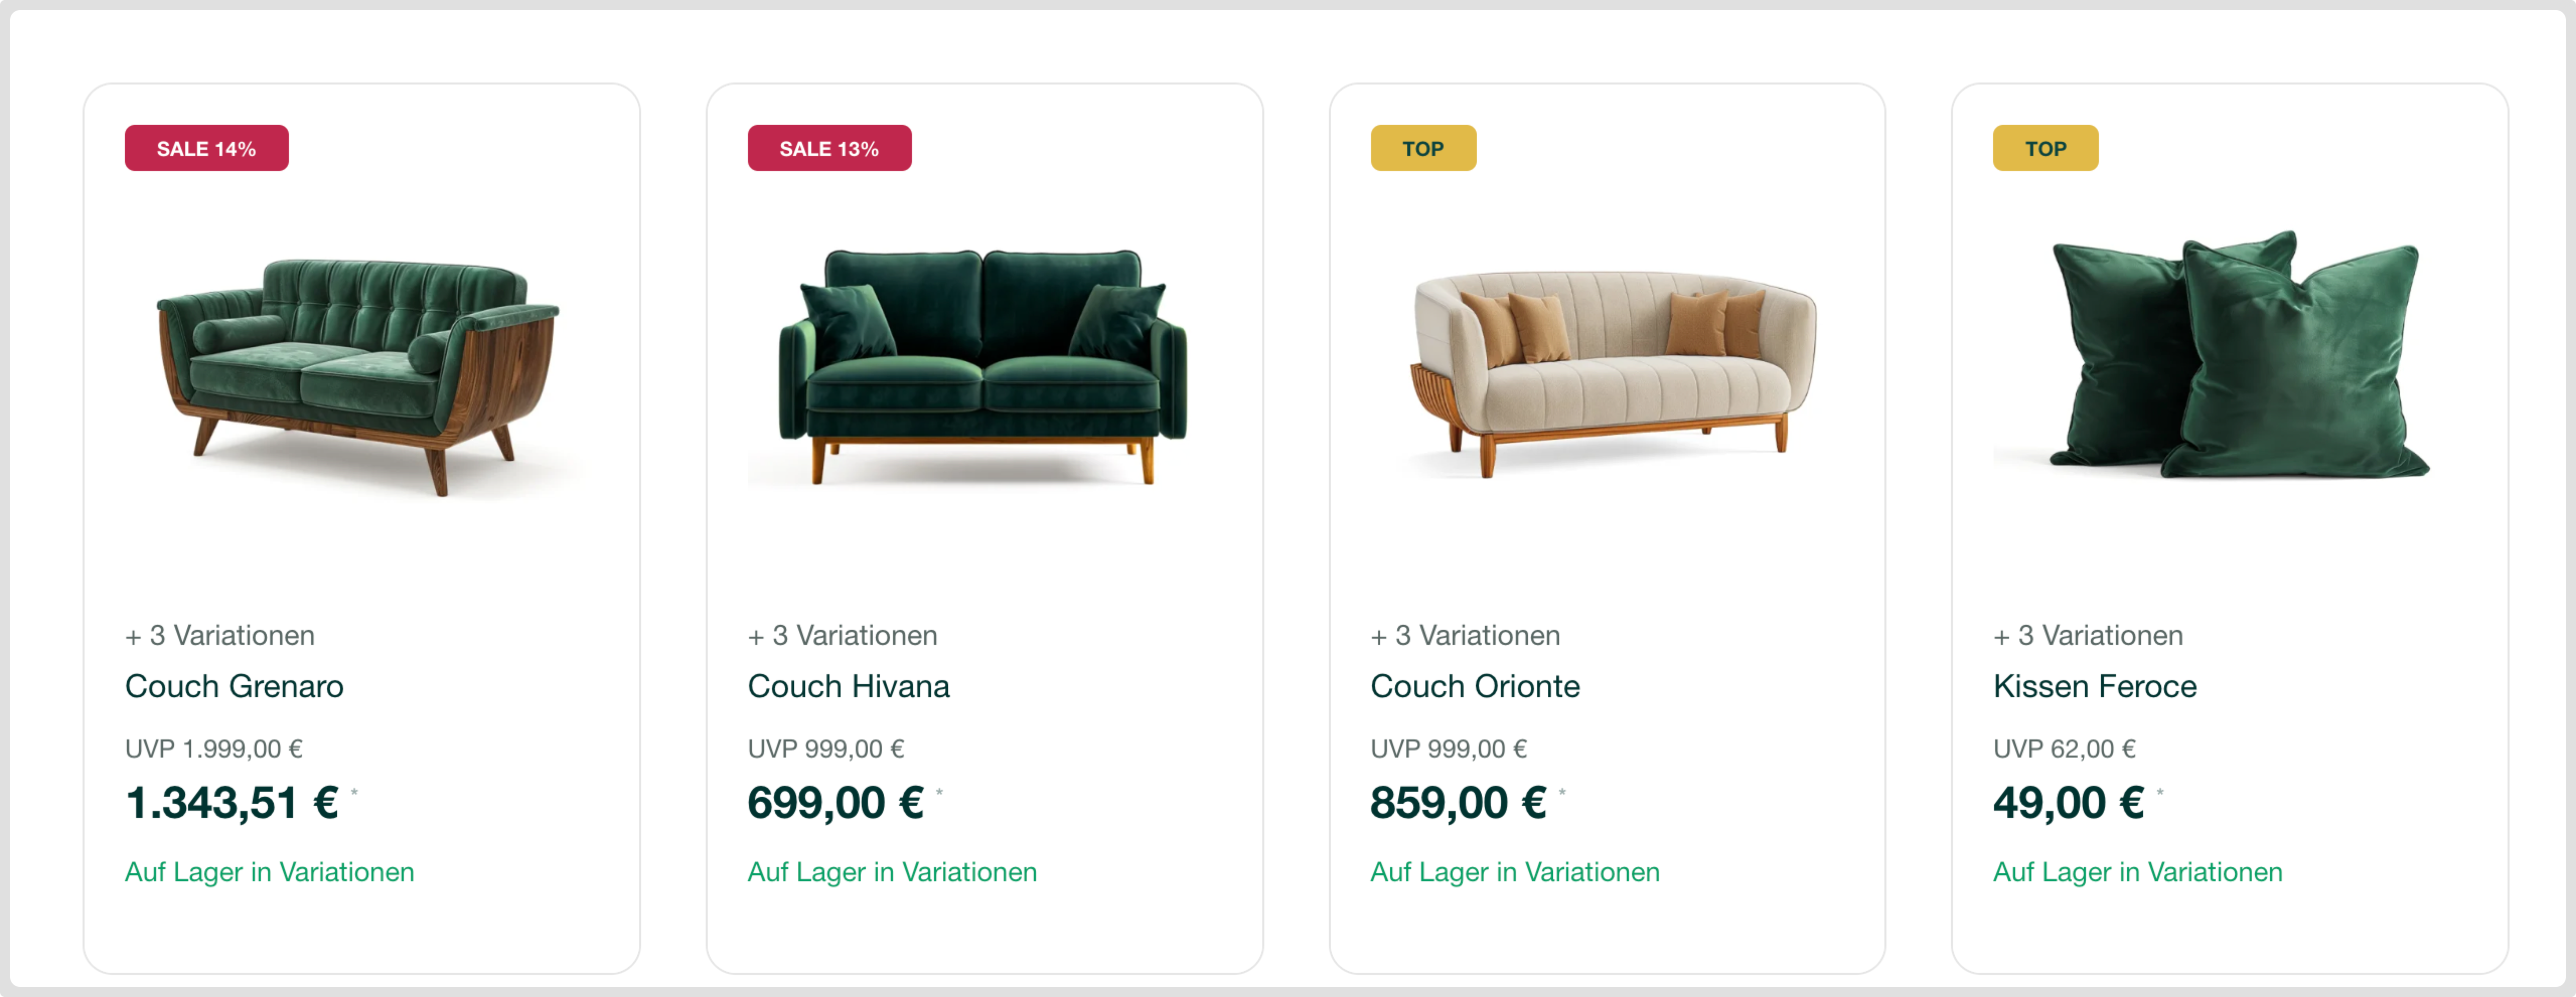Open the Kissen Feroce product title
Viewport: 2576px width, 997px height.
pos(2094,686)
